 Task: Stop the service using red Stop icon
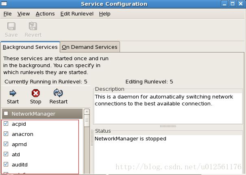point(36,93)
